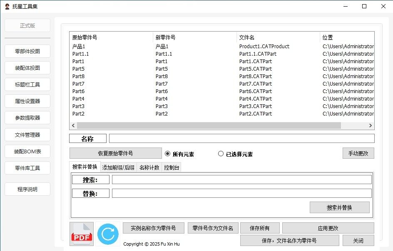
Task: Focus the 搜索 input field
Action: (x=241, y=180)
